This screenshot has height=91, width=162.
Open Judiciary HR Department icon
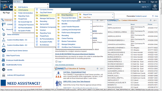tap(4, 75)
